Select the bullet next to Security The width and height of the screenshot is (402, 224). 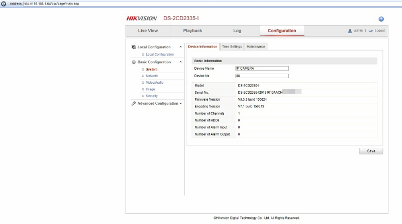pos(143,96)
